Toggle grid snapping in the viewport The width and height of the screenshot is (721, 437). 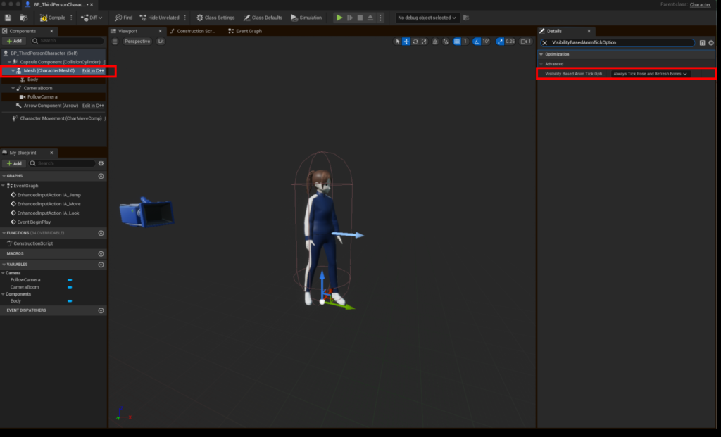457,42
